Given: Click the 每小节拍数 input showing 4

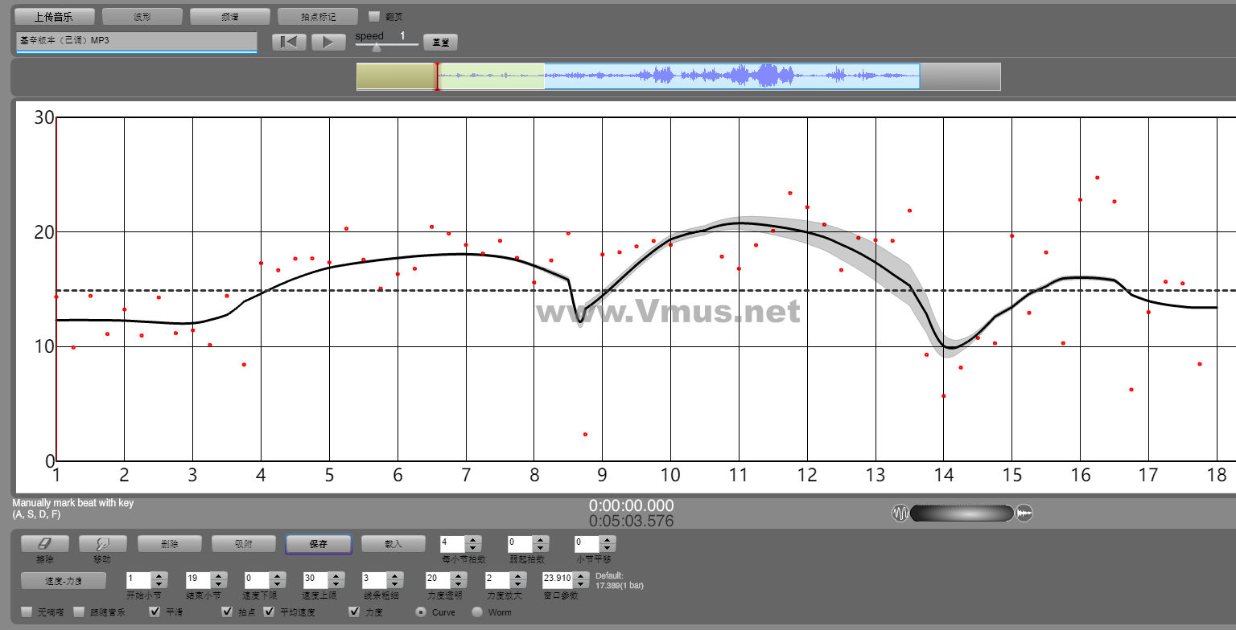Looking at the screenshot, I should click(454, 544).
